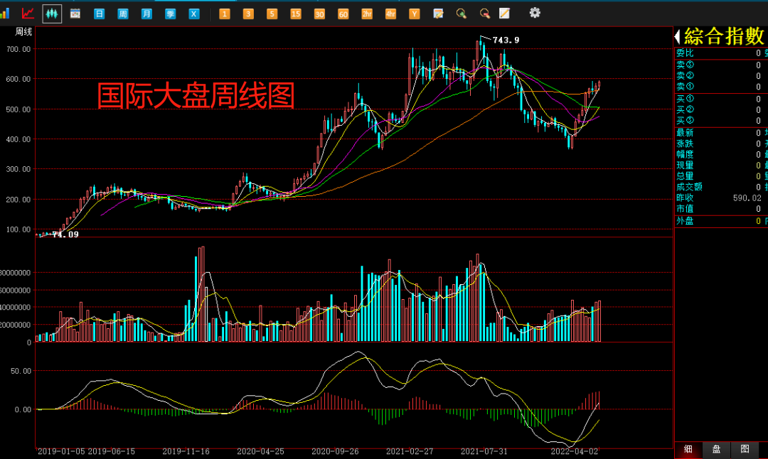
Task: Click the 周线 period label
Action: pos(23,32)
